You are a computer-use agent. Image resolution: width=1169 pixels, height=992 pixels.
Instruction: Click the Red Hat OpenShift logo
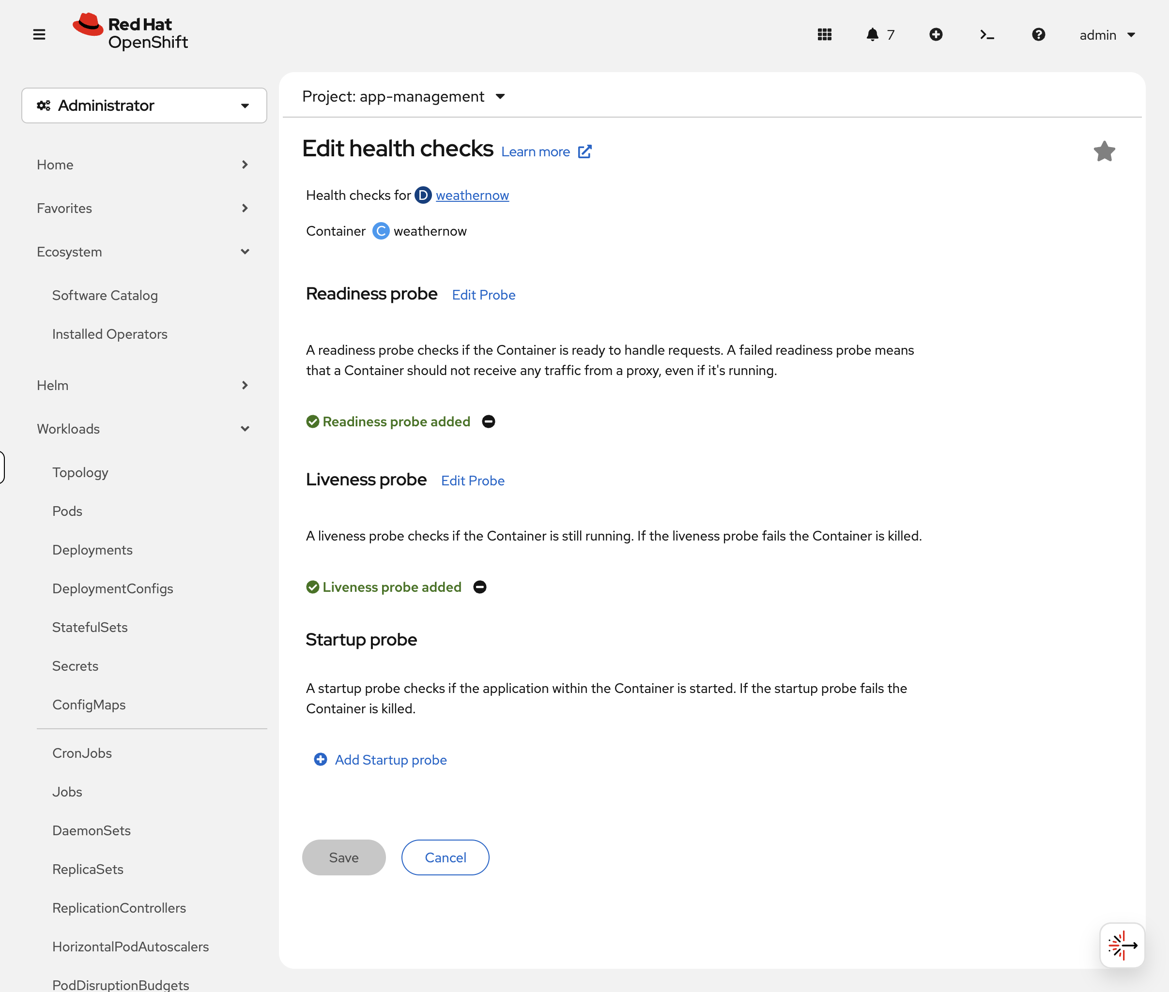pyautogui.click(x=131, y=31)
